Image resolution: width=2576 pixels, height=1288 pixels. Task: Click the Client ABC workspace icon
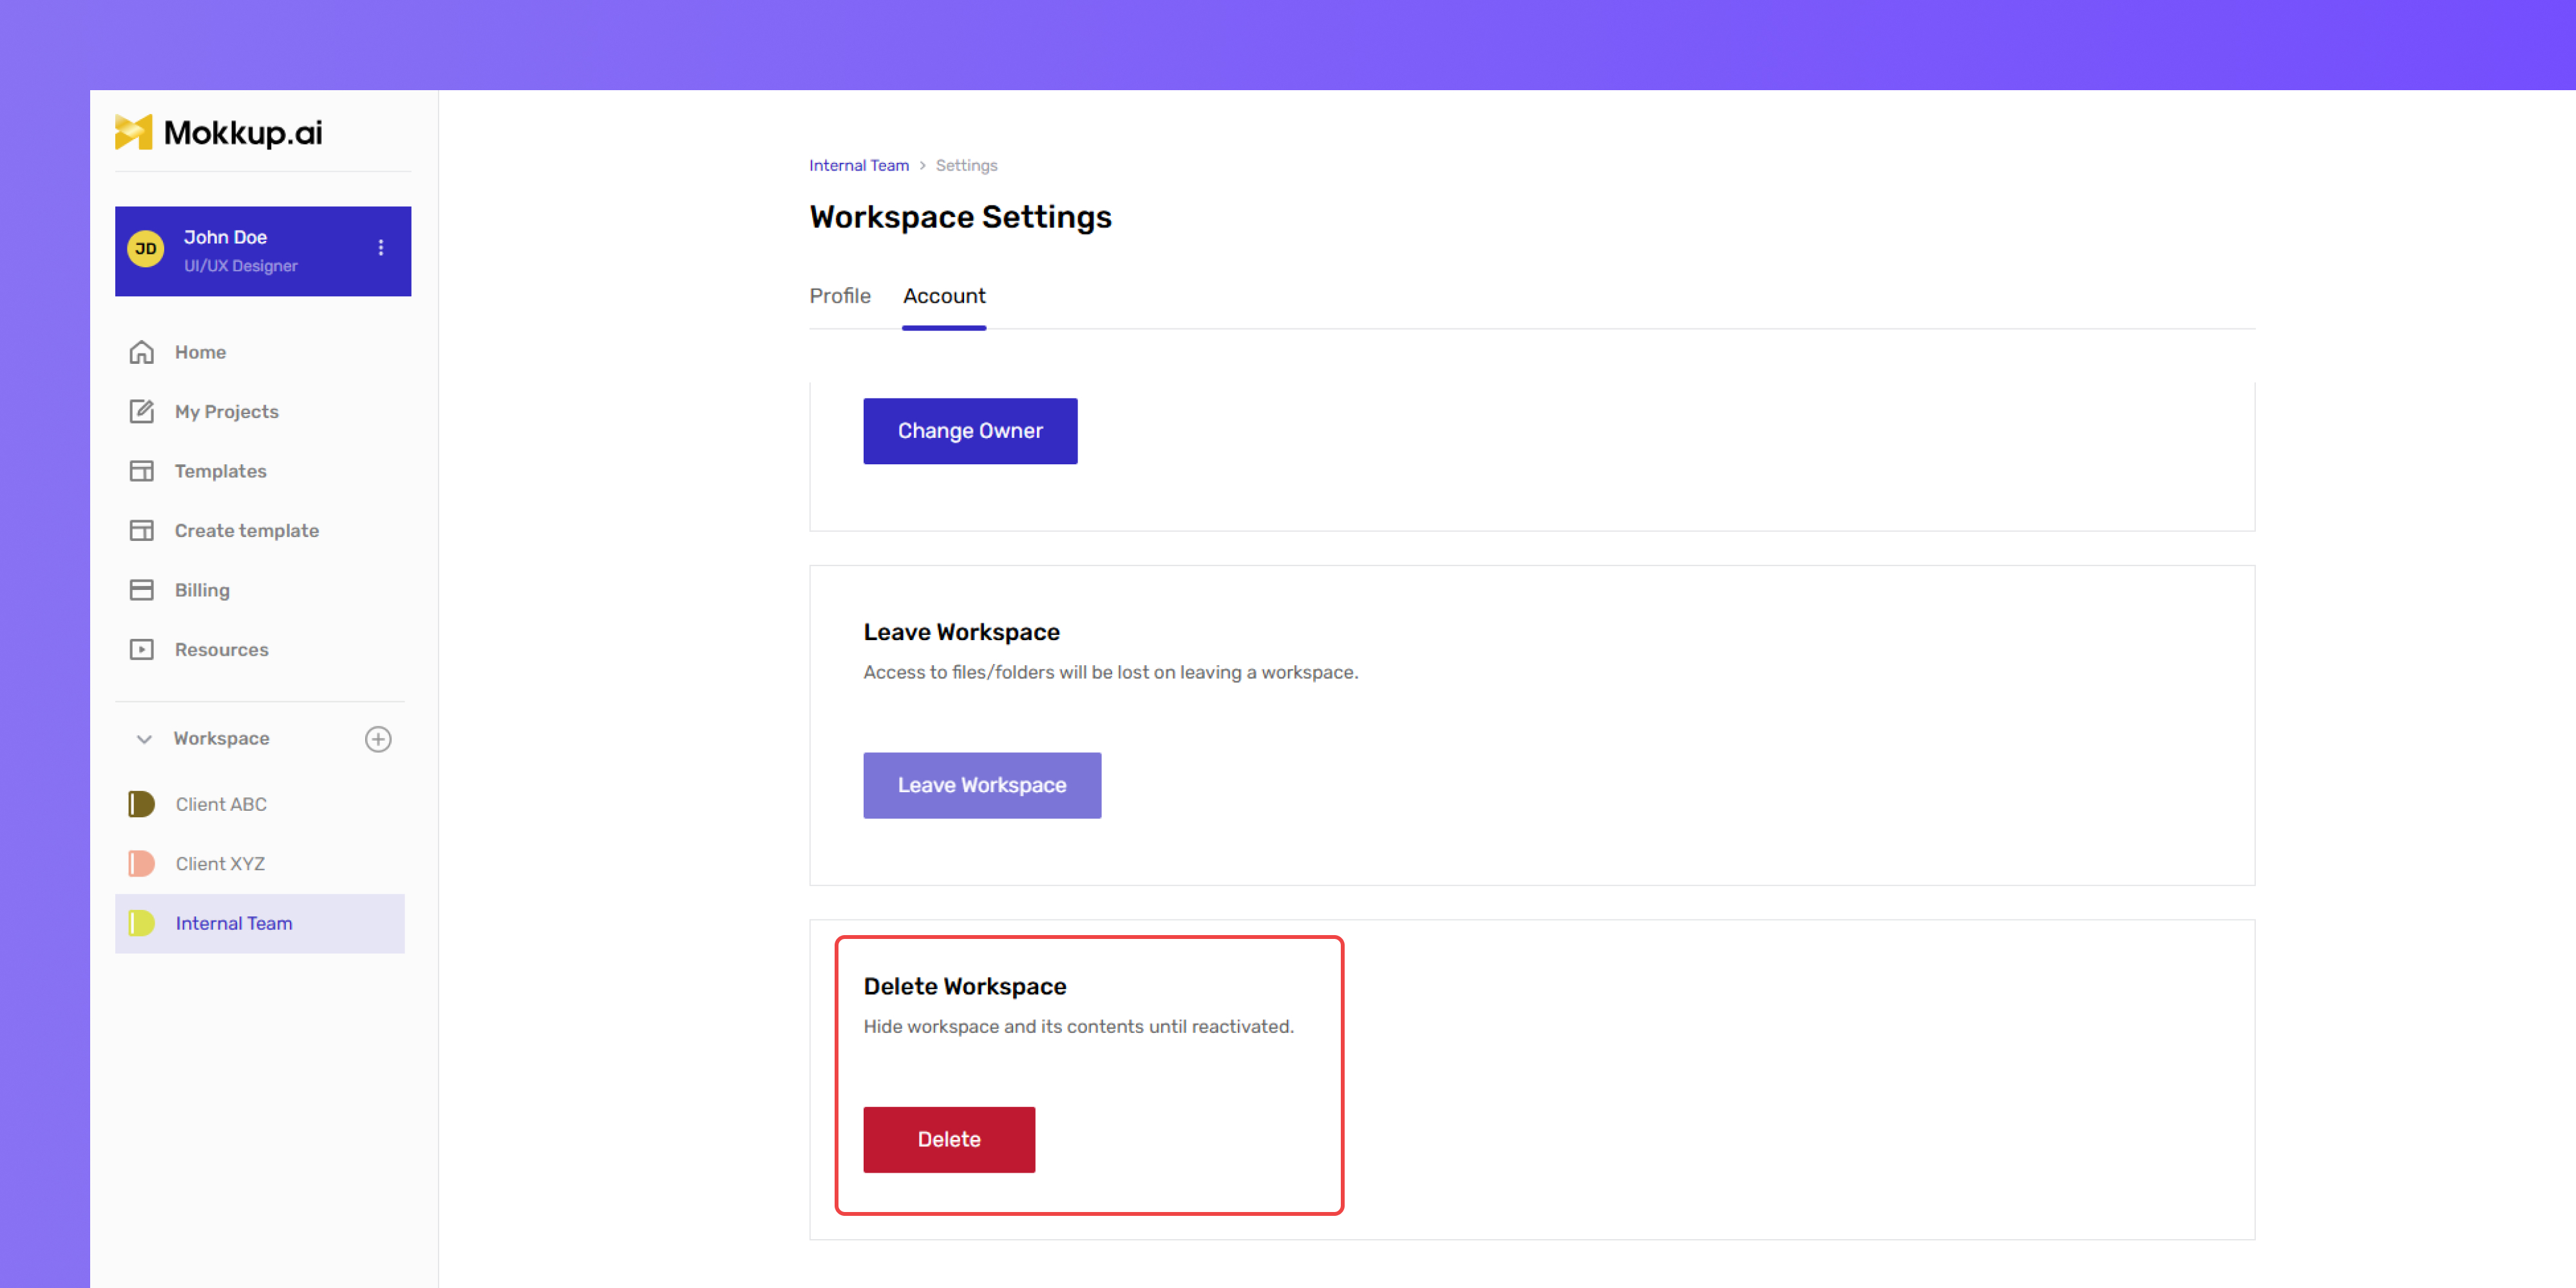point(141,804)
